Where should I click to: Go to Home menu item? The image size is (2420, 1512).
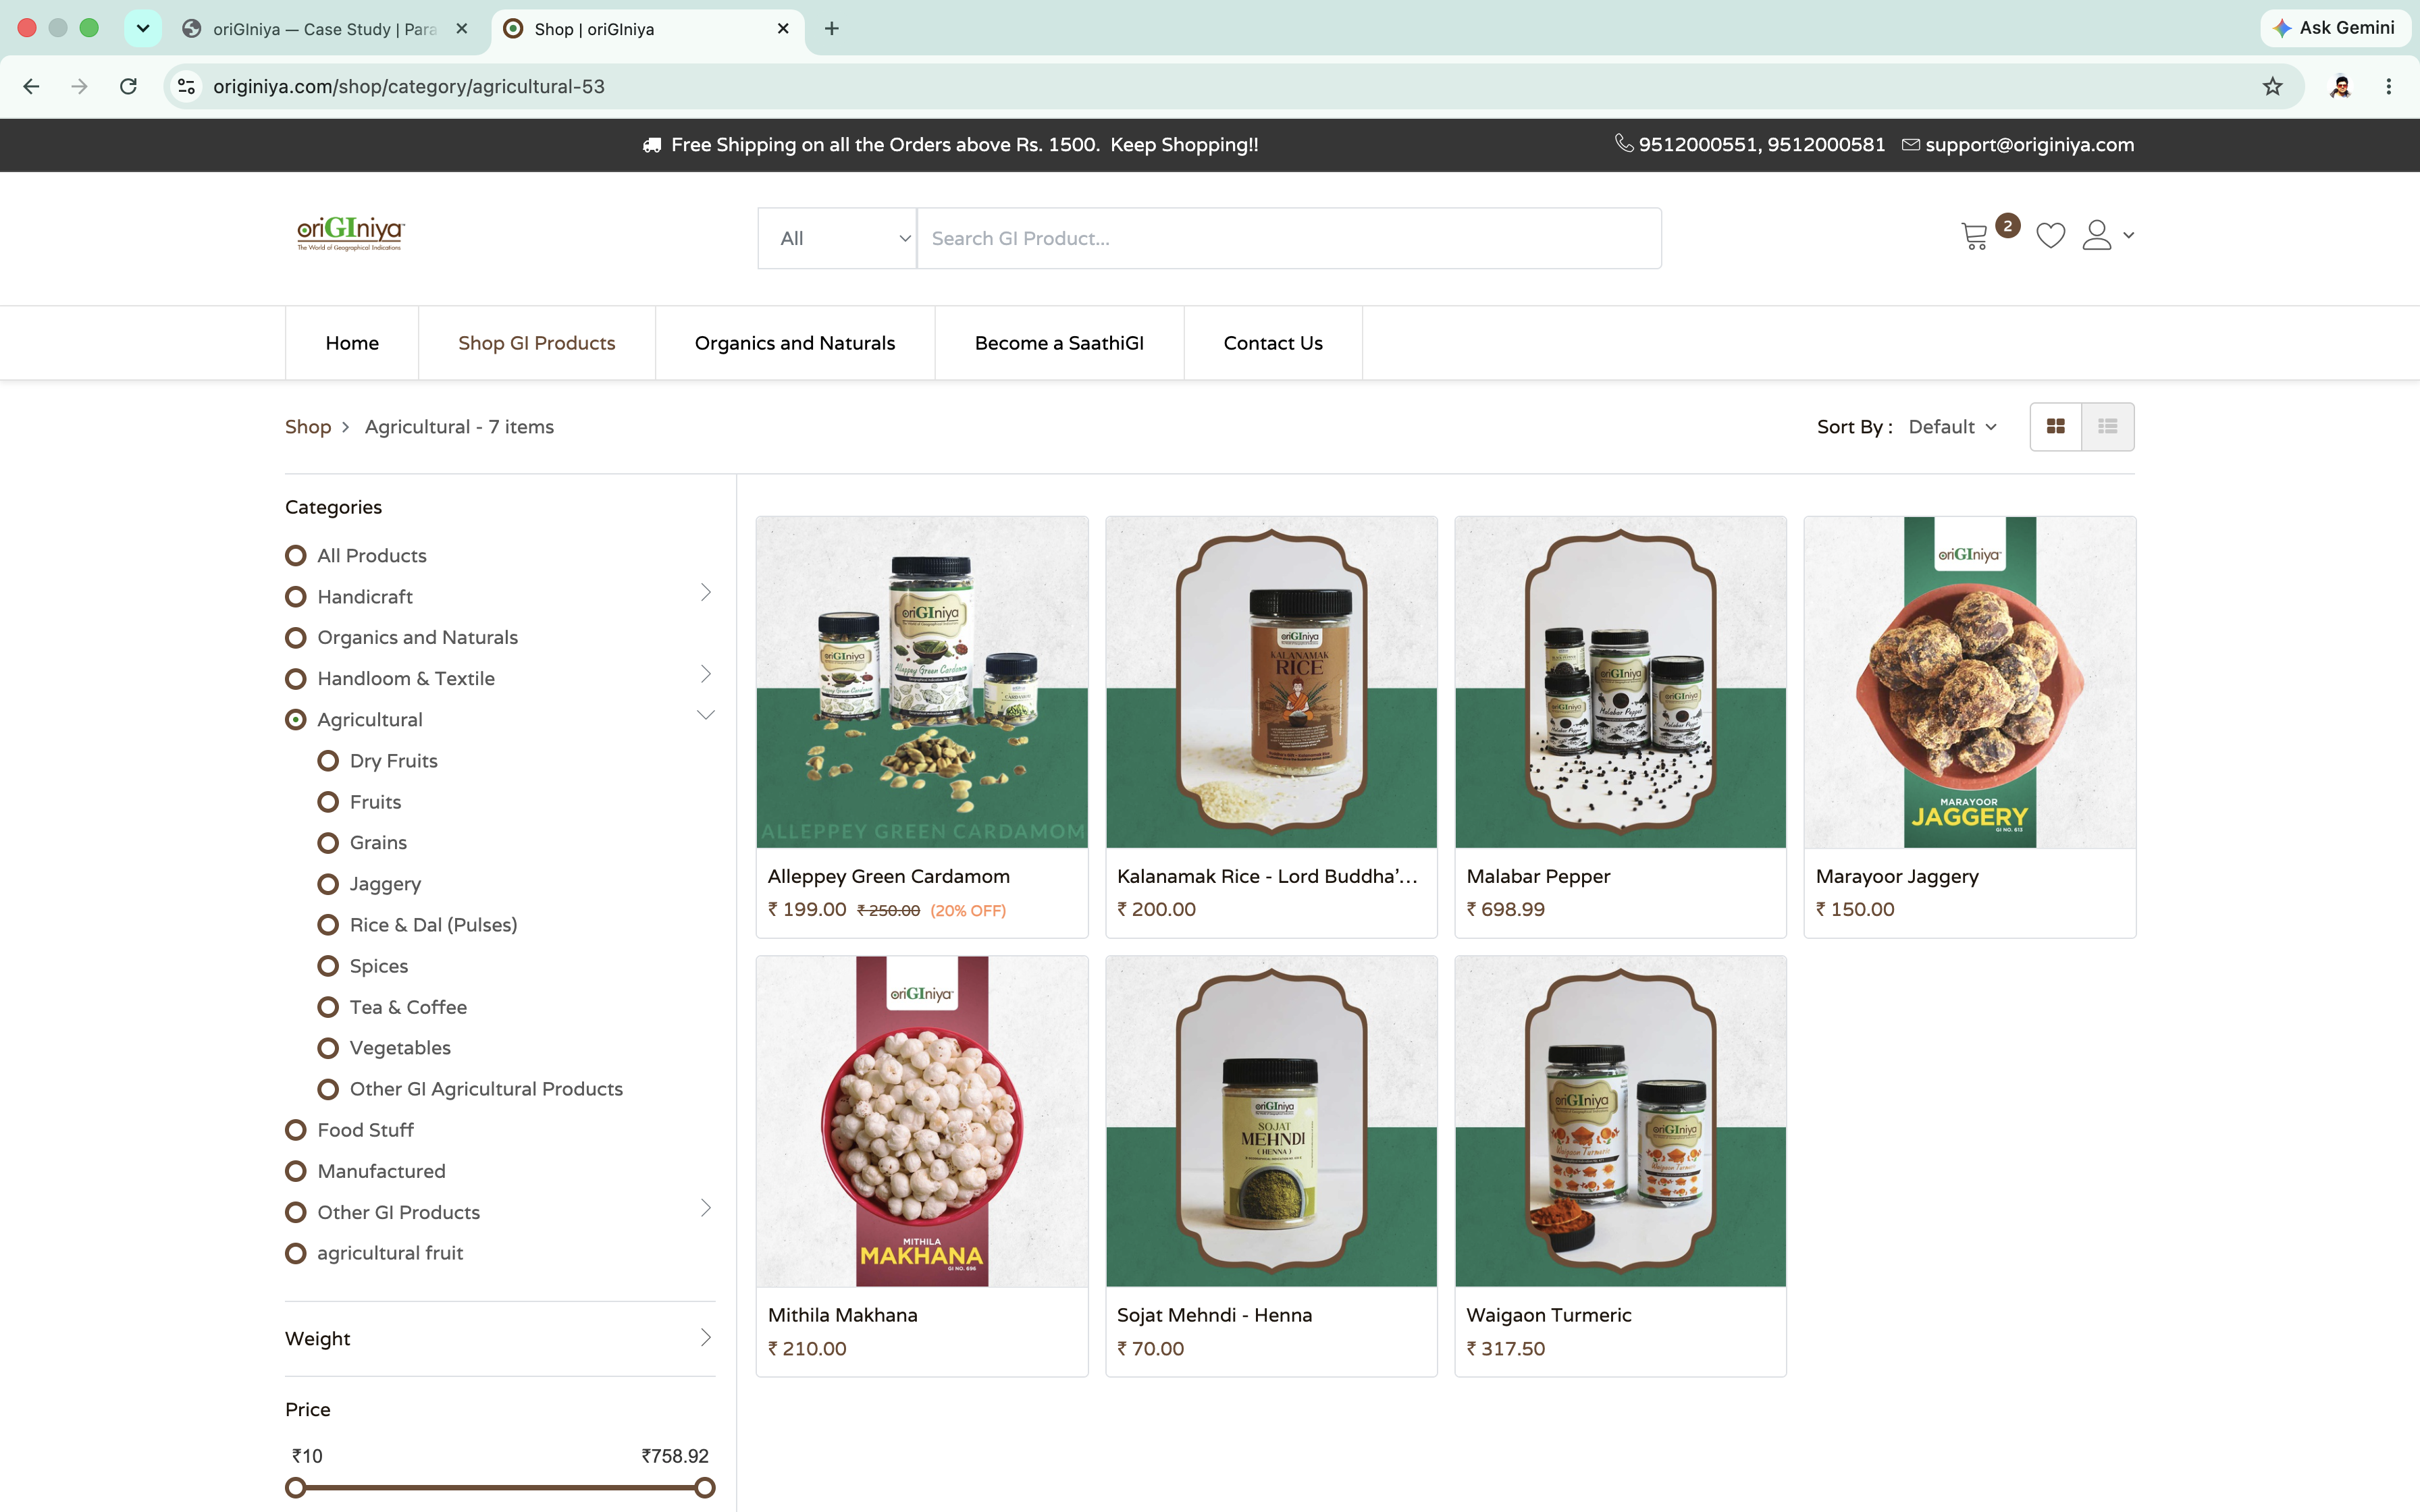352,343
